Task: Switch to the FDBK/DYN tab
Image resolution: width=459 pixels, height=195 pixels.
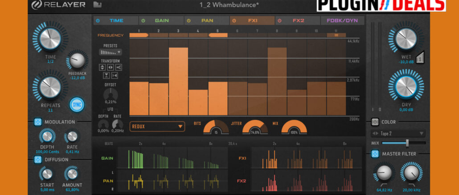Action: point(343,20)
